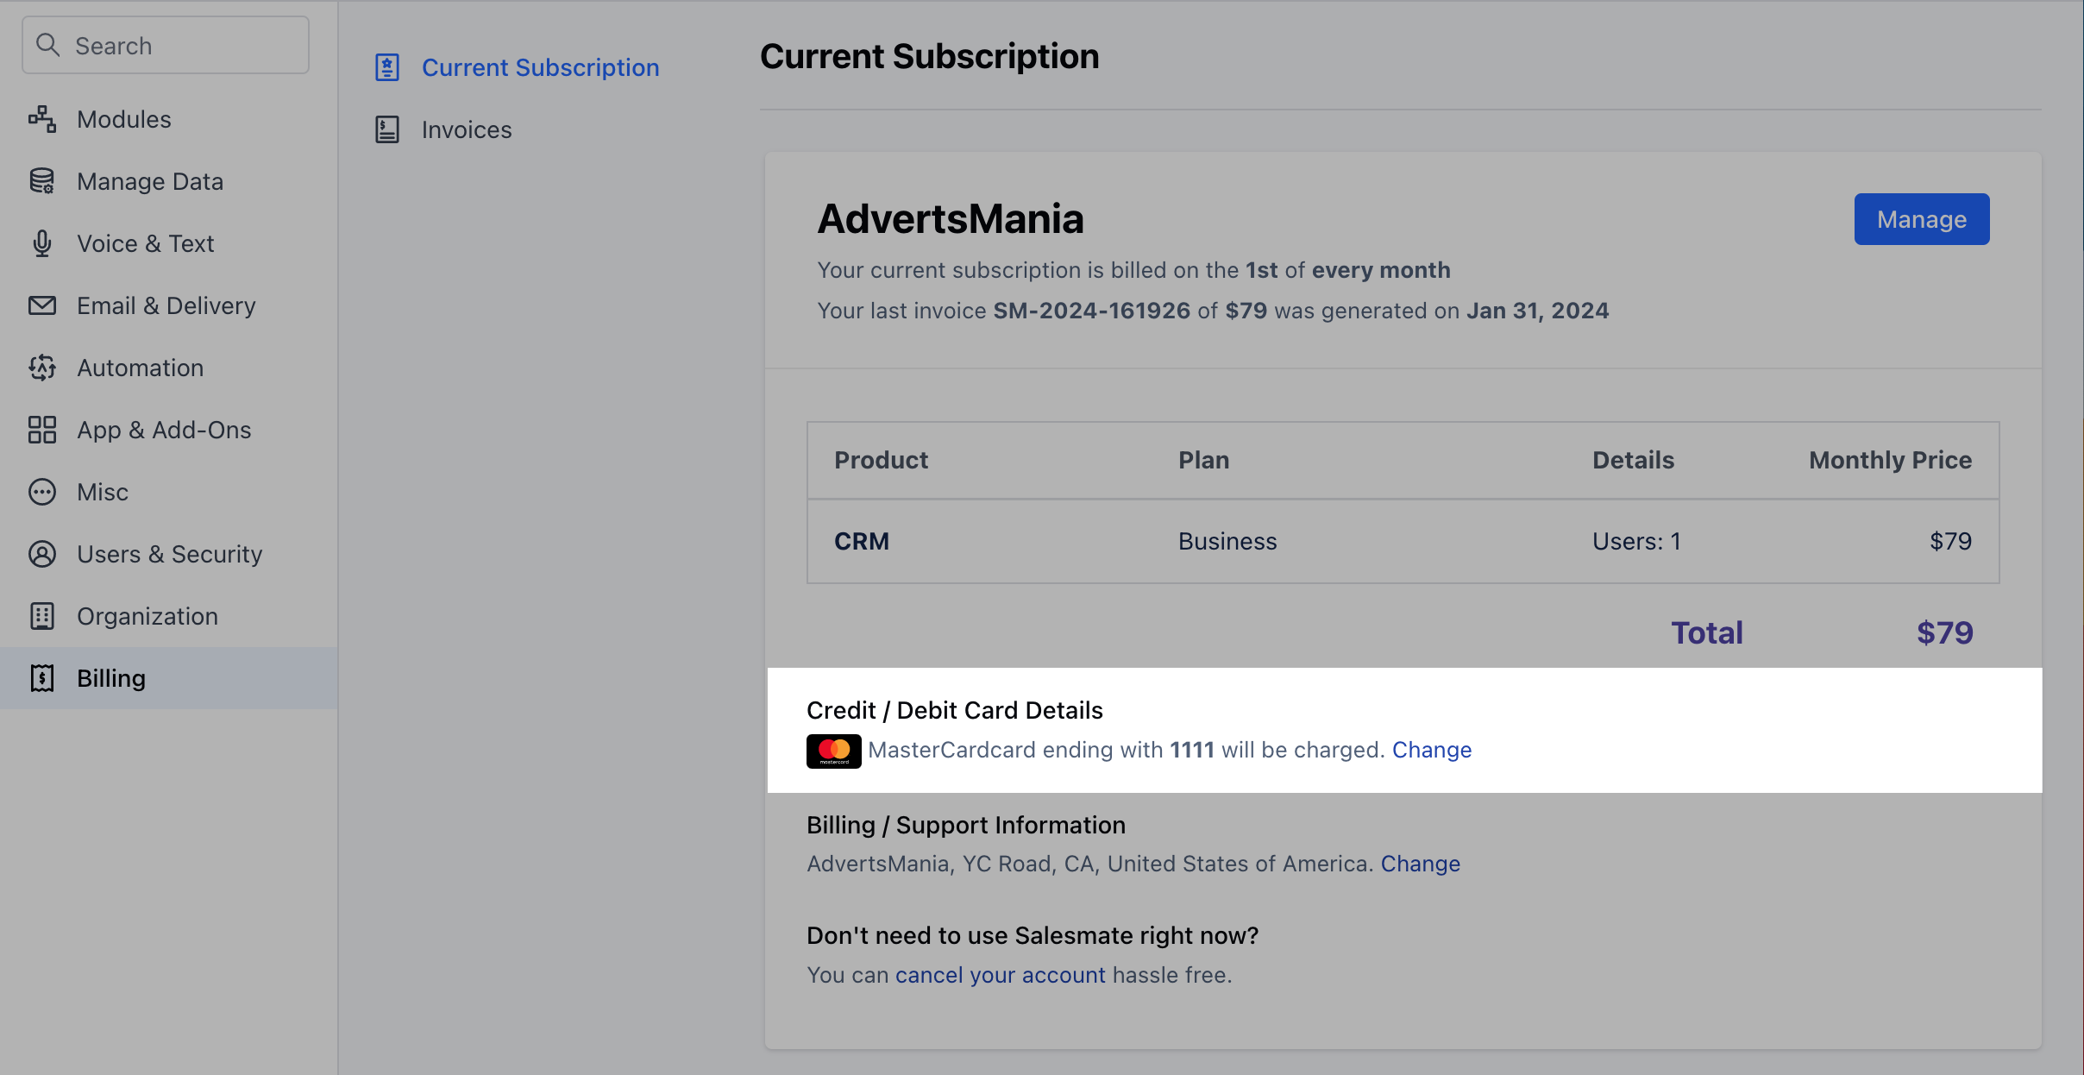Click the Users & Security person icon
Image resolution: width=2084 pixels, height=1075 pixels.
41,554
